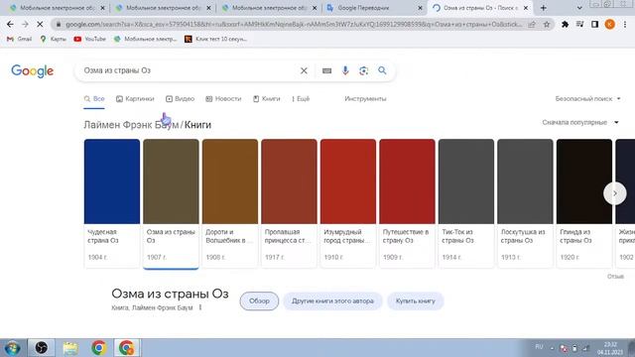Screen dimensions: 635x357
Task: Select the Все search tab
Action: tap(94, 99)
